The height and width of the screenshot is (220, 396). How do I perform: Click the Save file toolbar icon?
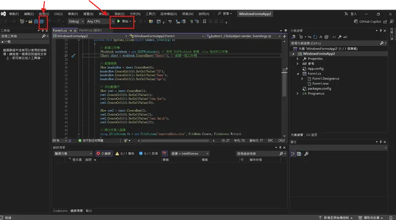pos(36,21)
